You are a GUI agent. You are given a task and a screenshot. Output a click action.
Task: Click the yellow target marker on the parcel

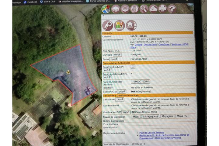point(68,72)
